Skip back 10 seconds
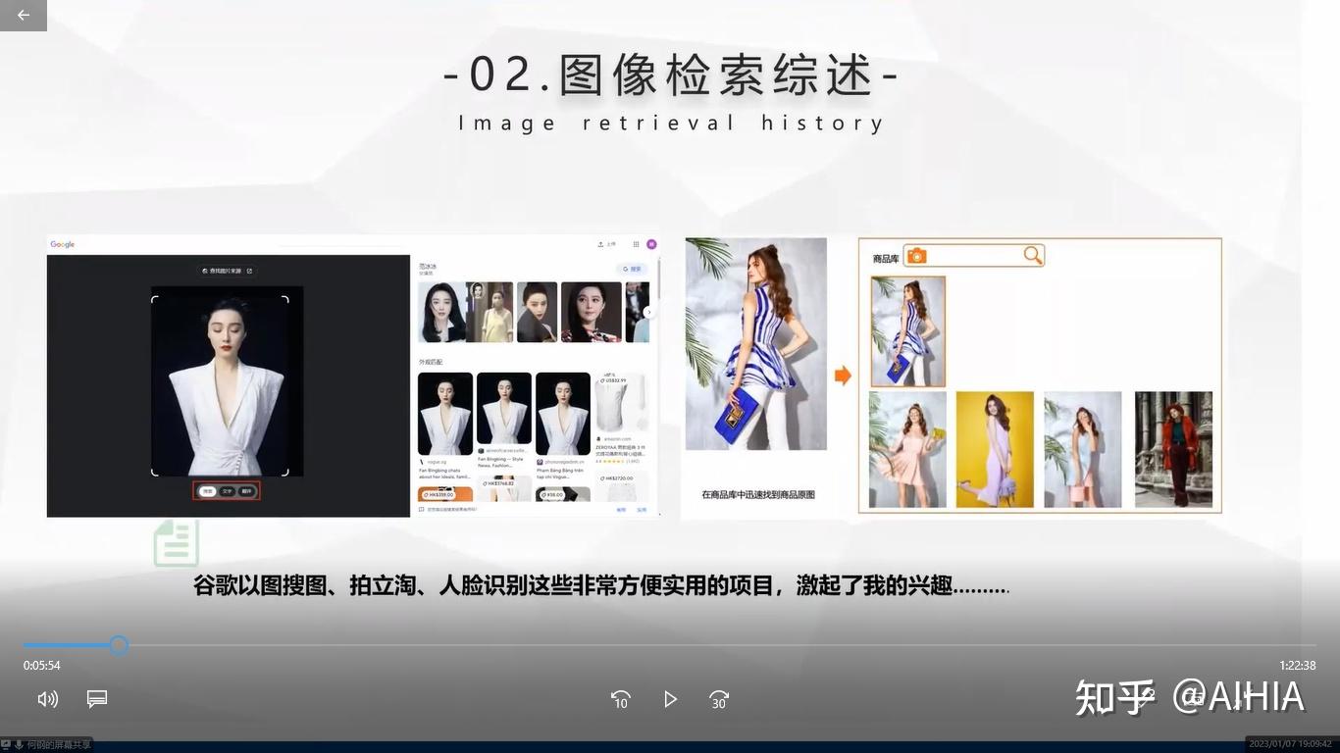This screenshot has width=1340, height=753. tap(620, 699)
